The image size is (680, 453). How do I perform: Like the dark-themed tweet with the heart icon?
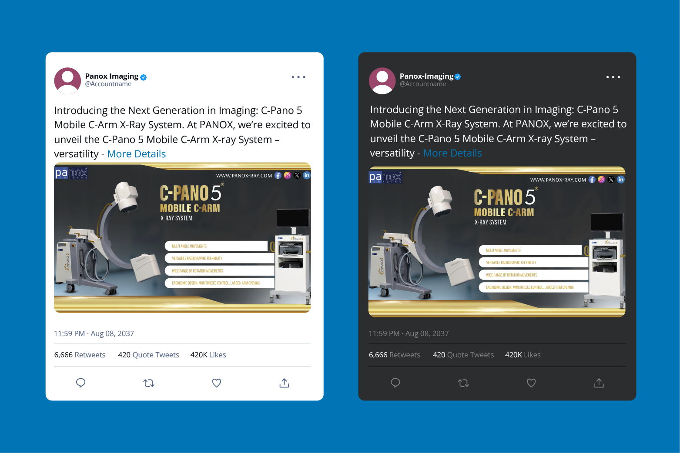[x=531, y=383]
